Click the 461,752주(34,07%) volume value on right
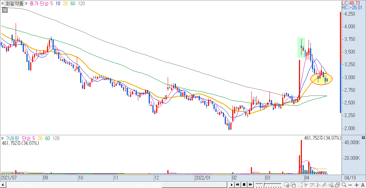The image size is (366, 188). [323, 138]
